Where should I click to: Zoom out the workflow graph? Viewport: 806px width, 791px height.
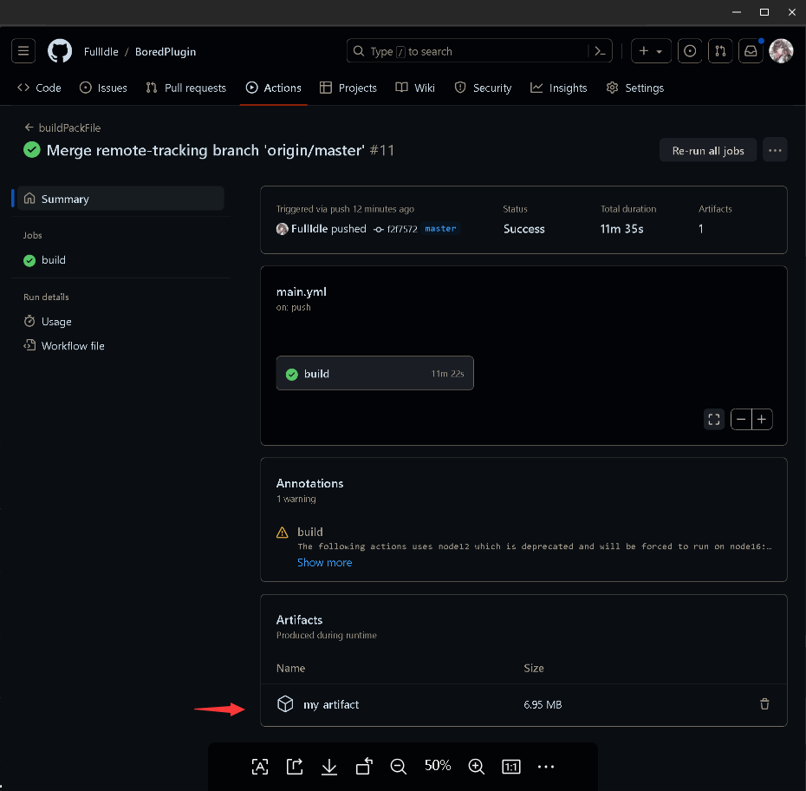point(741,419)
